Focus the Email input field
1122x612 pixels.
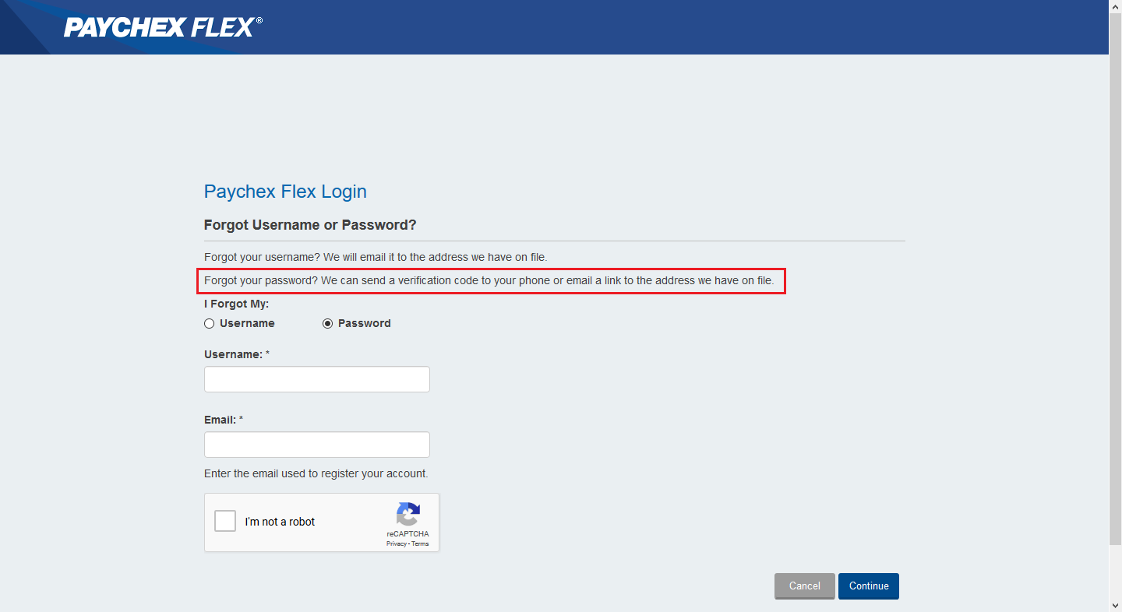coord(317,445)
